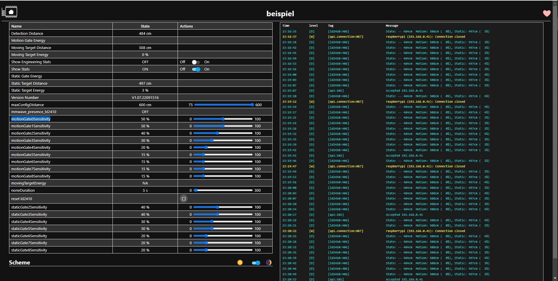This screenshot has height=281, width=558.
Task: Click the maxConfigDistance slider
Action: click(x=224, y=105)
